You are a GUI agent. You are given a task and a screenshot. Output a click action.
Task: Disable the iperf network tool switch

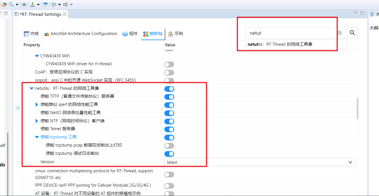(x=169, y=105)
